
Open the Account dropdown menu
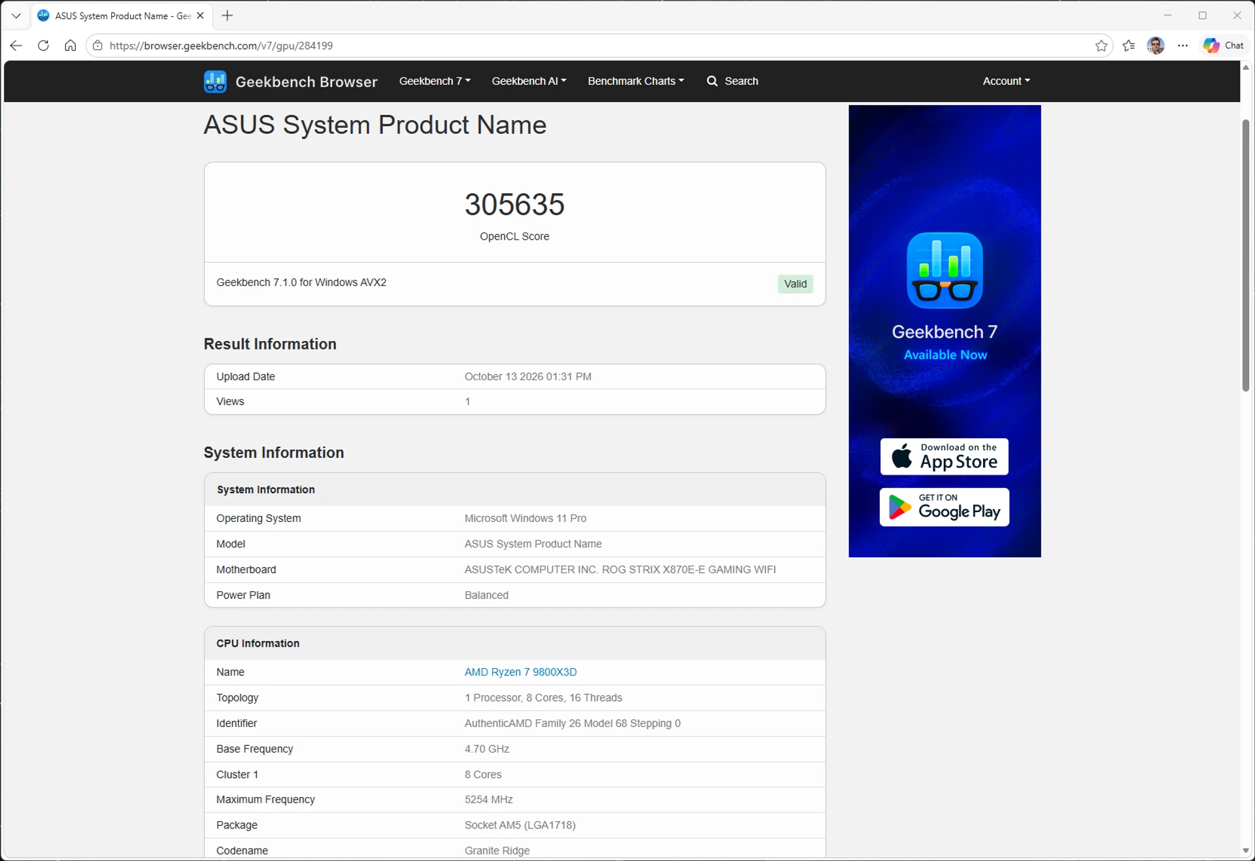[x=1006, y=81]
